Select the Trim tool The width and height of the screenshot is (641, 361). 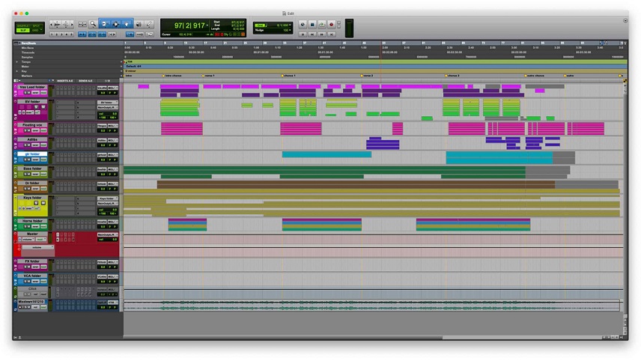(x=104, y=25)
